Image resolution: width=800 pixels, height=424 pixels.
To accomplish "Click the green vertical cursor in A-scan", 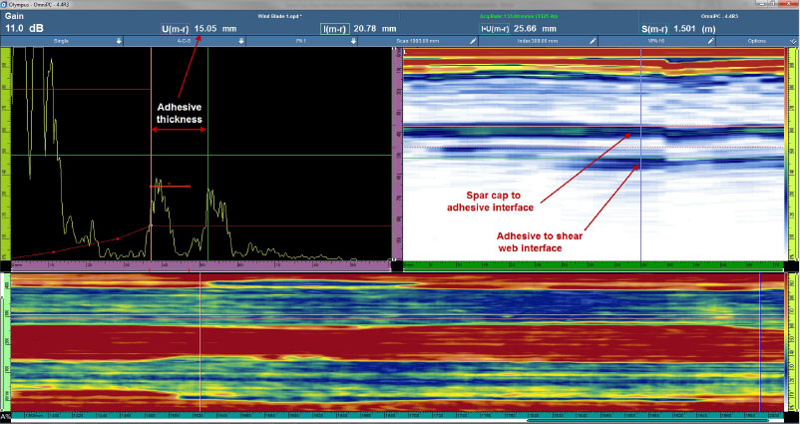I will click(x=207, y=150).
